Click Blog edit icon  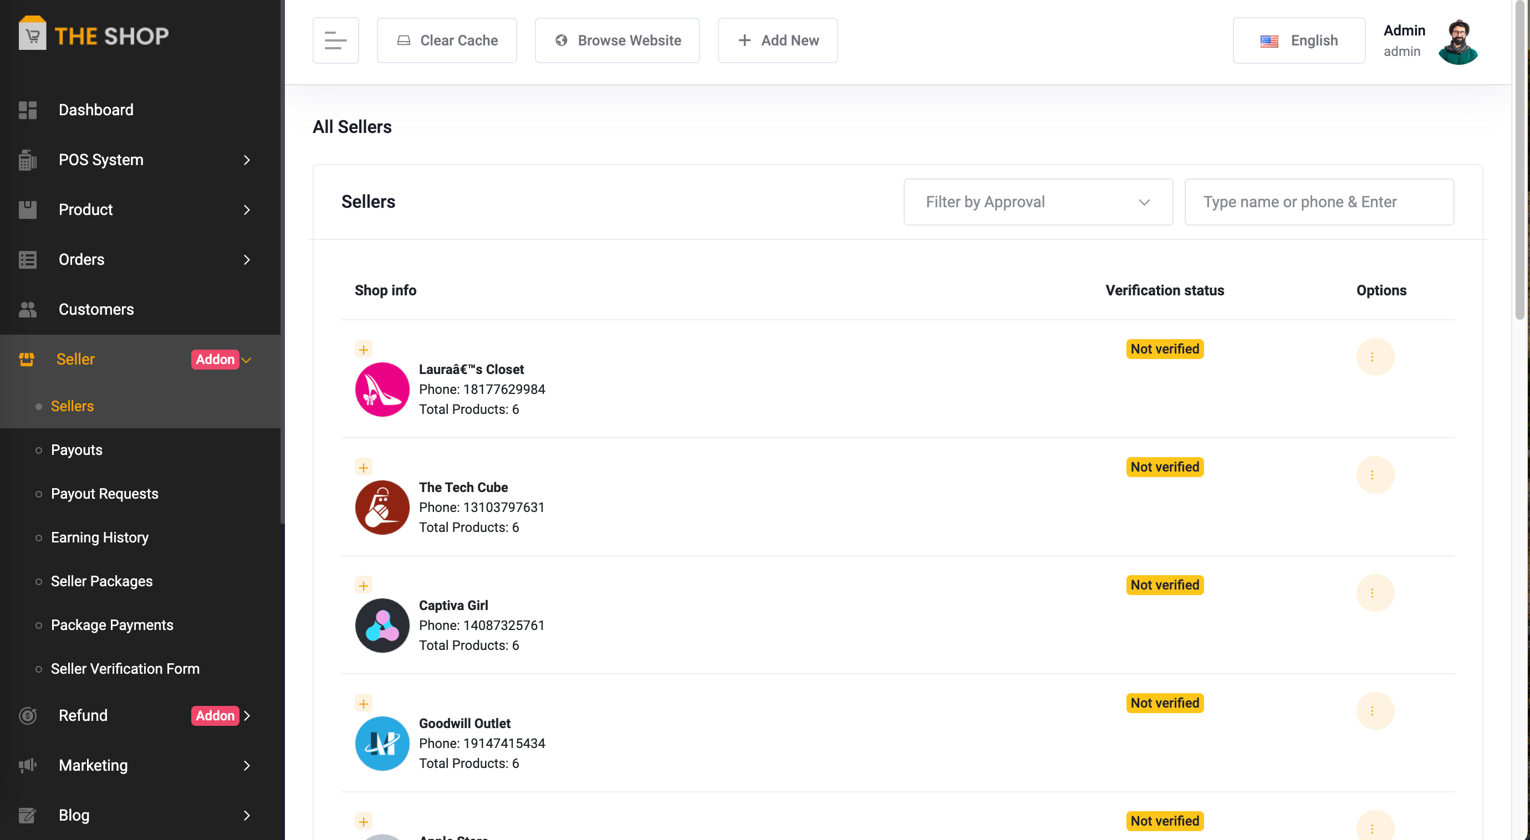tap(27, 815)
